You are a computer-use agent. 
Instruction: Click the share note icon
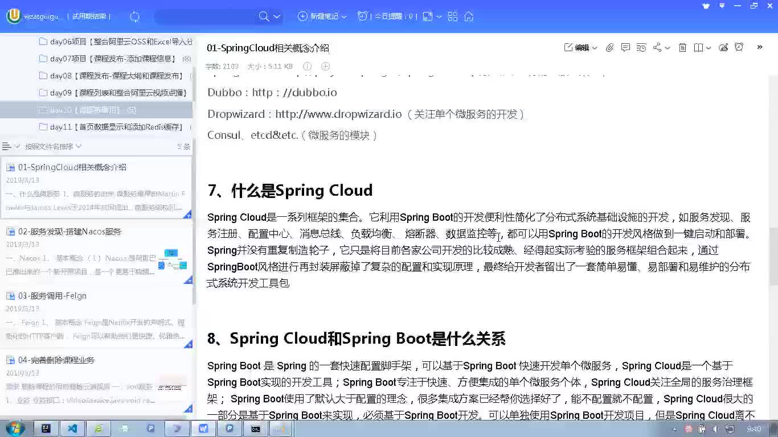(x=657, y=47)
